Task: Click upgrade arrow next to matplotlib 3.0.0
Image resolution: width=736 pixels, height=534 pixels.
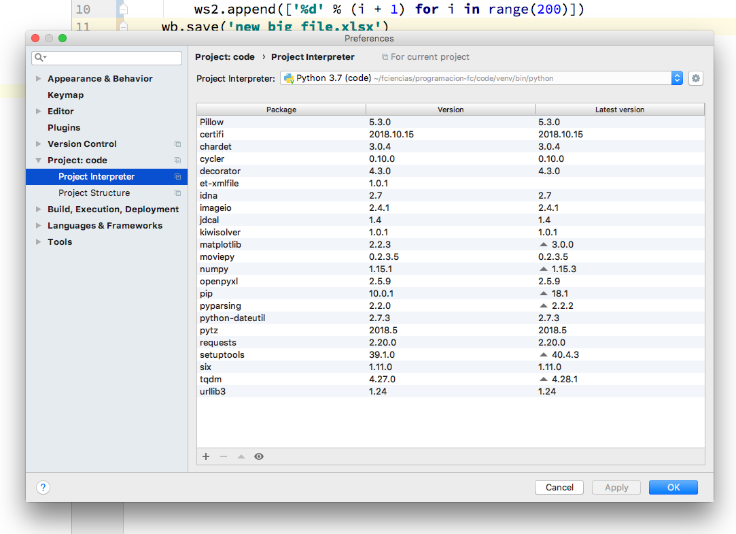Action: (x=544, y=244)
